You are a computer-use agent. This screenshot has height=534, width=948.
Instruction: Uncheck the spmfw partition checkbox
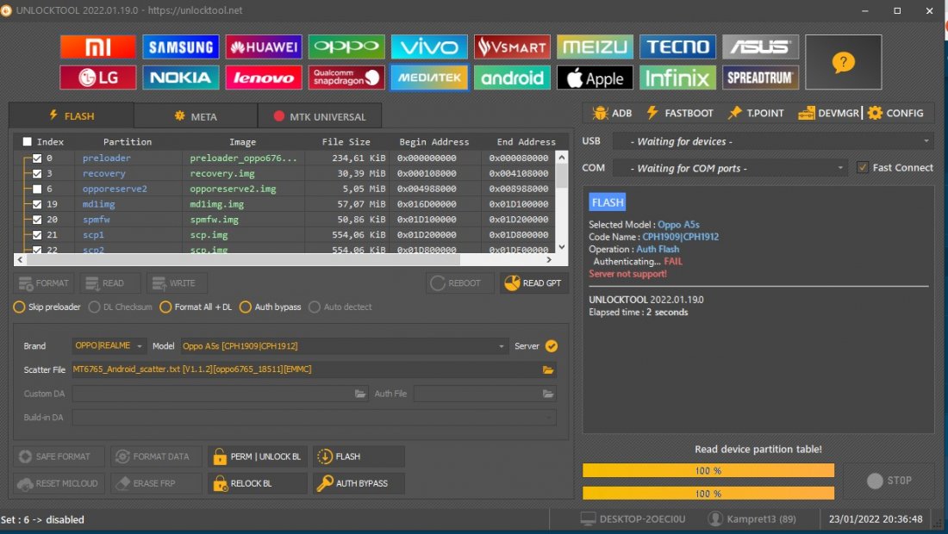point(37,220)
